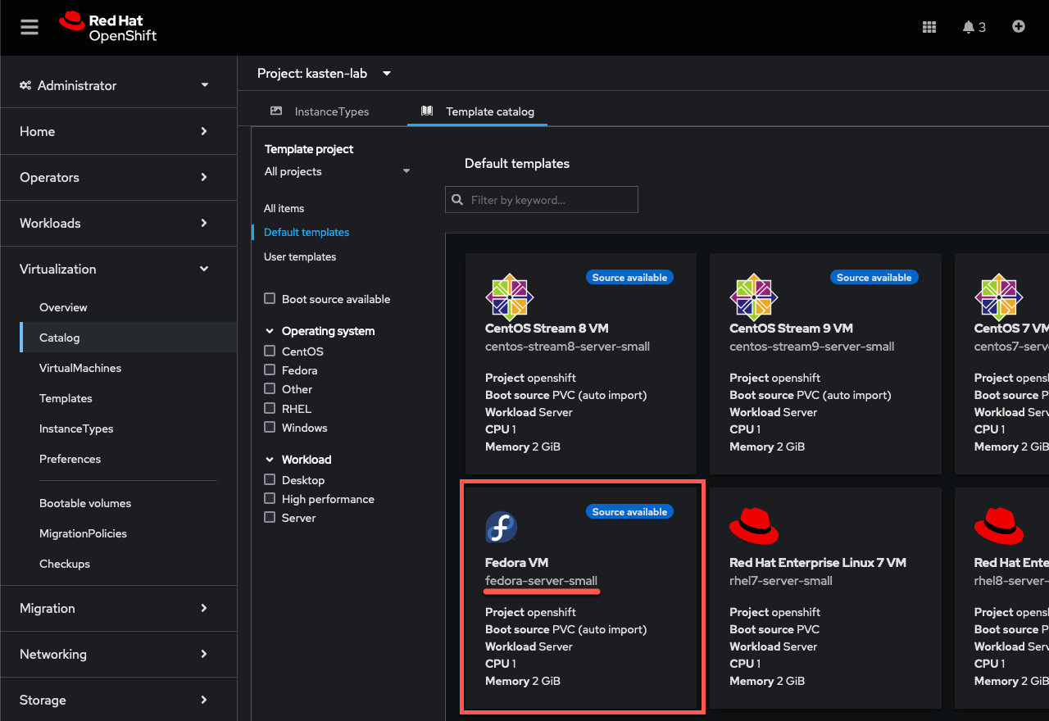Toggle the hamburger navigation menu
1049x721 pixels.
tap(30, 27)
